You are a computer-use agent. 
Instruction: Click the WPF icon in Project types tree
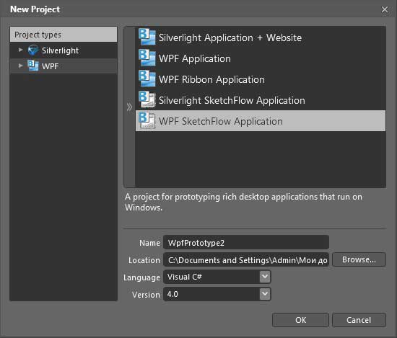tap(33, 66)
